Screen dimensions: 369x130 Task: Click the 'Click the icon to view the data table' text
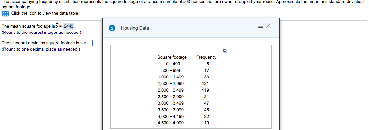point(45,13)
